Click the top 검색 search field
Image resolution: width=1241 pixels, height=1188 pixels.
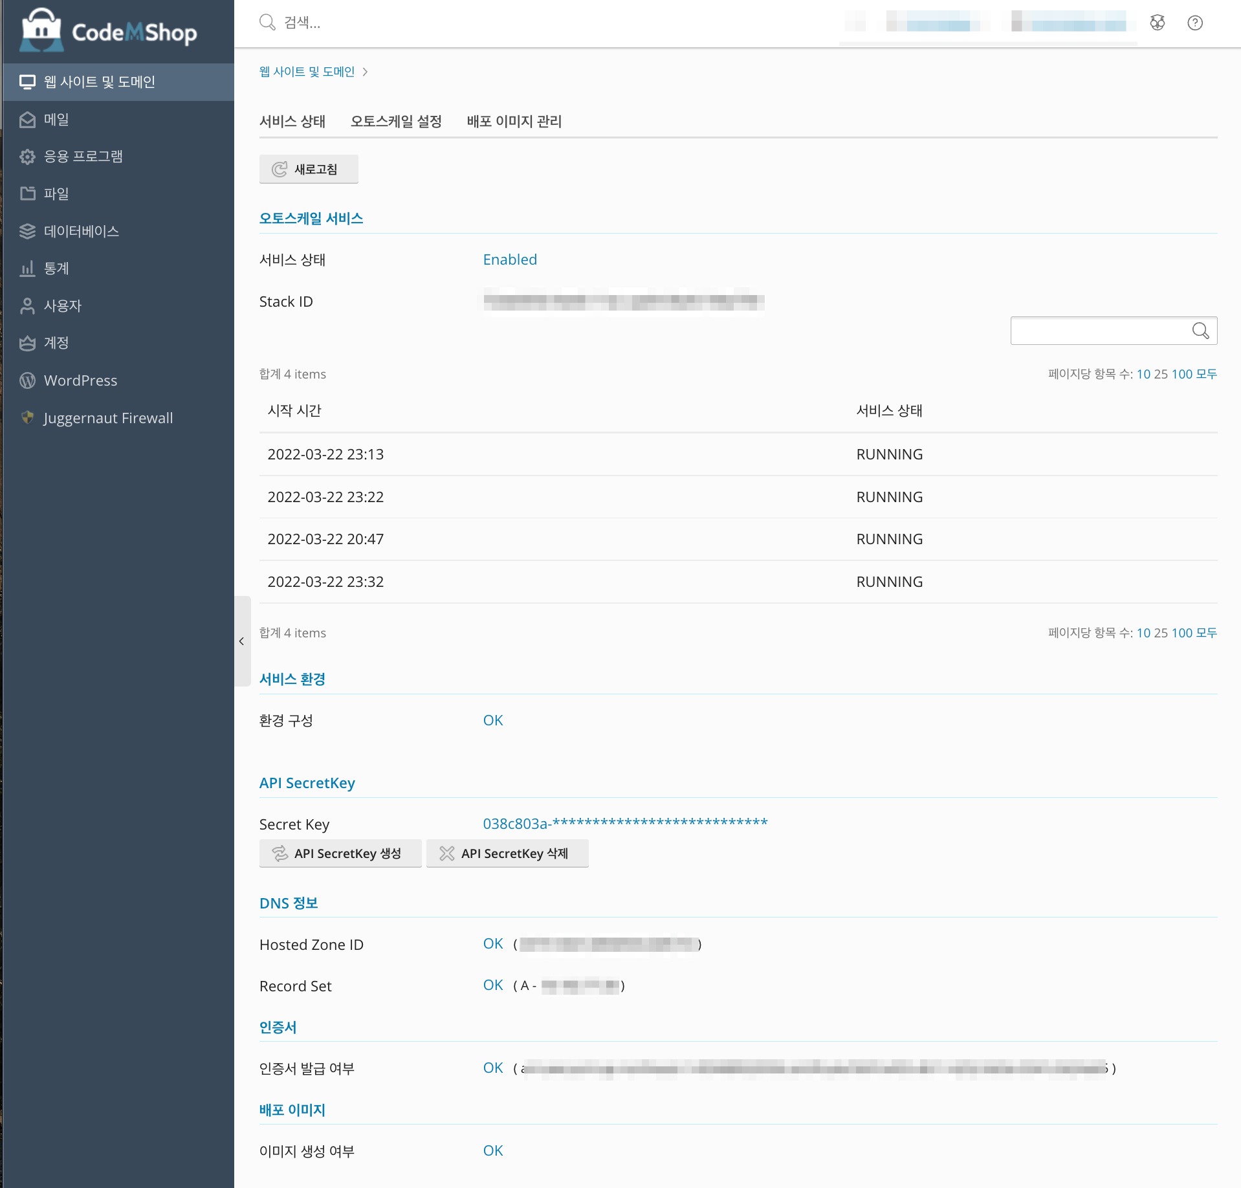coord(453,23)
